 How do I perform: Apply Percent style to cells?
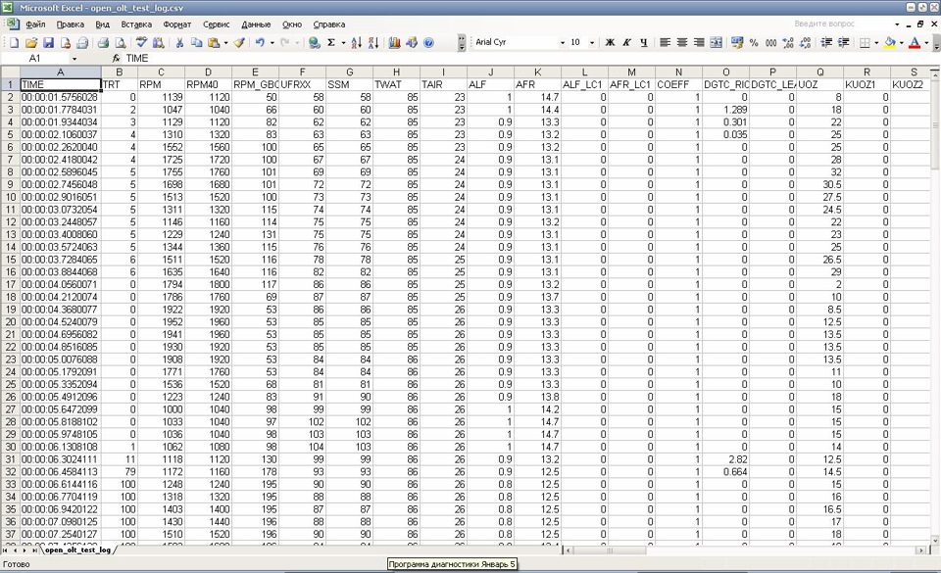754,42
